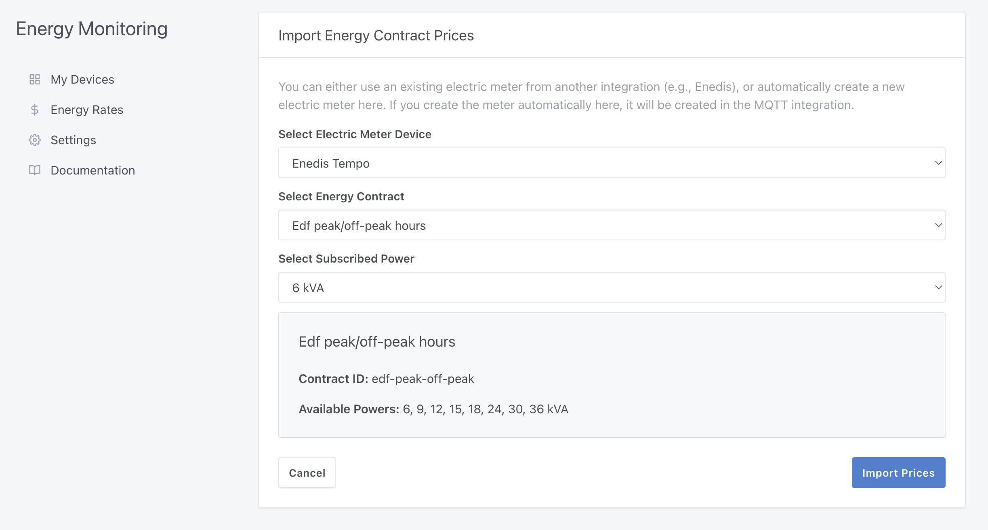This screenshot has height=530, width=988.
Task: Open the Documentation page
Action: (x=92, y=170)
